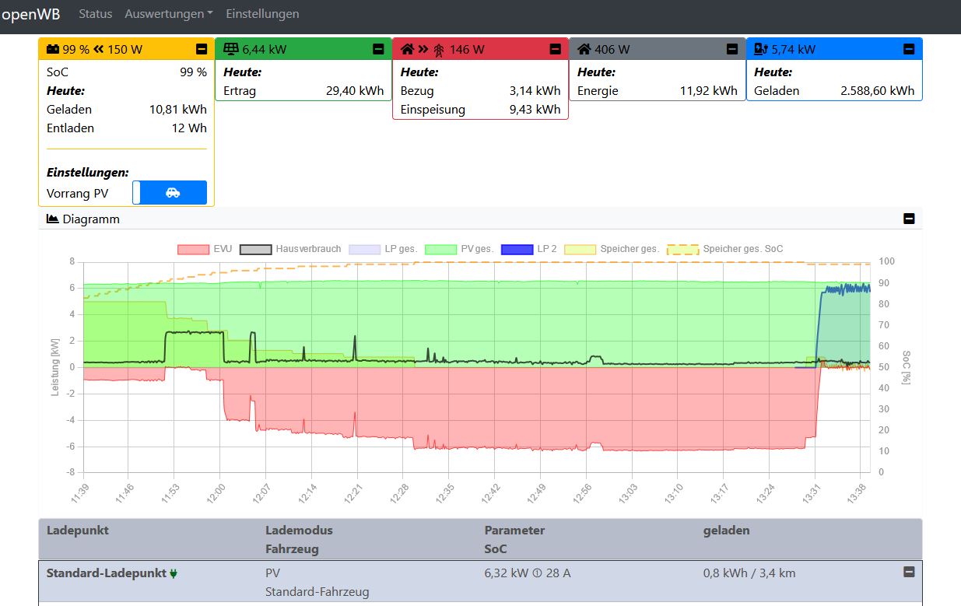
Task: Click the PV ges. green legend swatch
Action: pos(440,249)
